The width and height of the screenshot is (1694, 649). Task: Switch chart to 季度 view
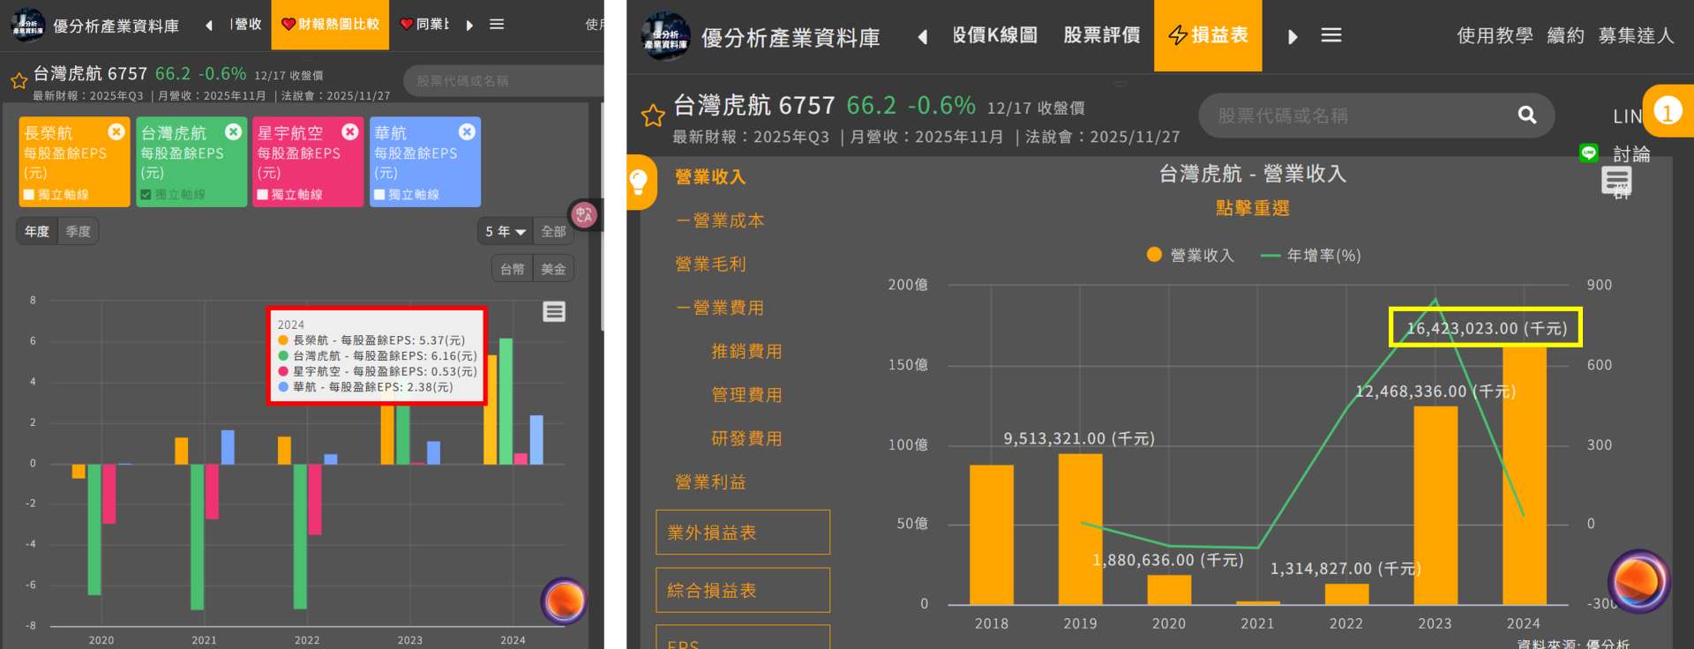78,232
